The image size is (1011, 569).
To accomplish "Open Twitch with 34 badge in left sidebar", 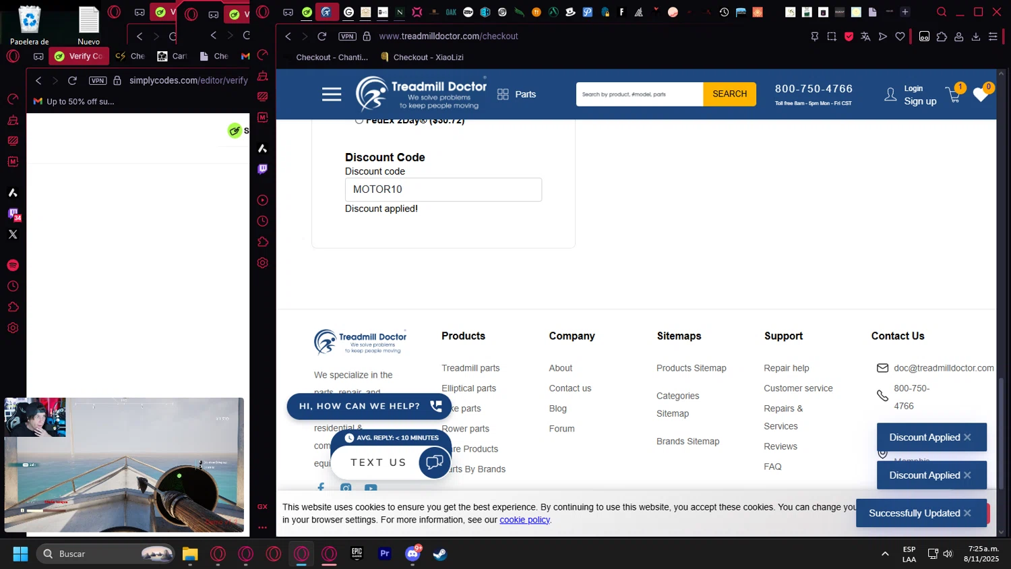I will point(13,214).
